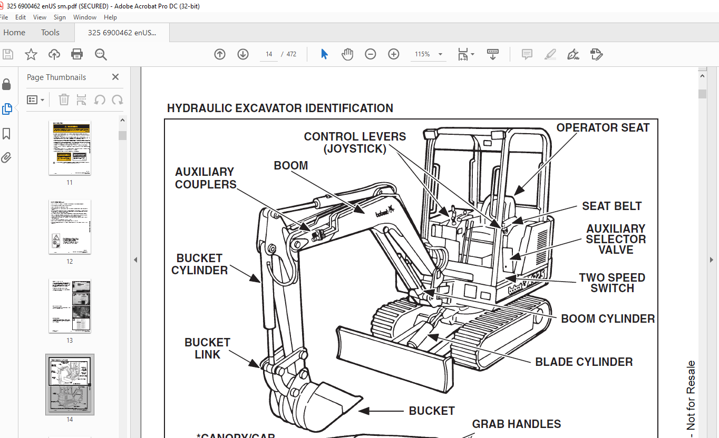
Task: Rotate pages counterclockwise icon
Action: (99, 99)
